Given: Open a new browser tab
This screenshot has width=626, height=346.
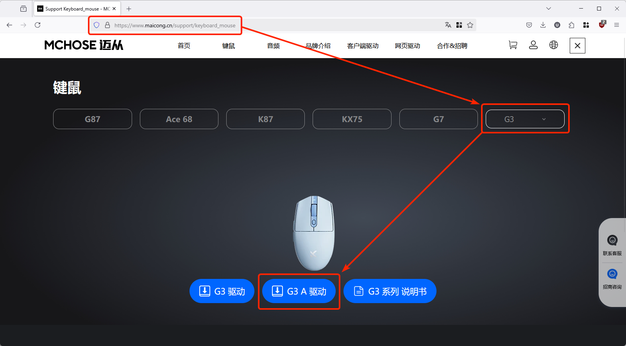Looking at the screenshot, I should click(129, 9).
